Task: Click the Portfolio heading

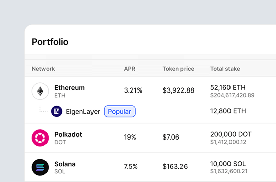Action: pos(50,42)
